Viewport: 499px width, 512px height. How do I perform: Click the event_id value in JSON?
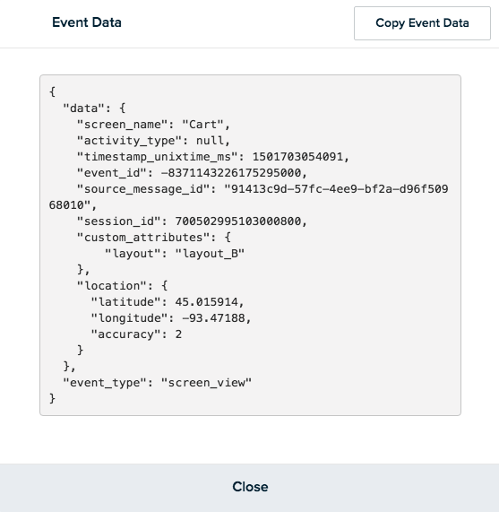click(231, 173)
